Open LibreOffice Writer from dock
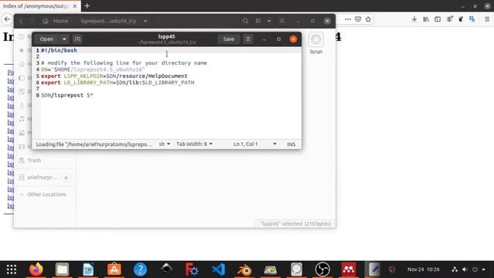 point(88,270)
